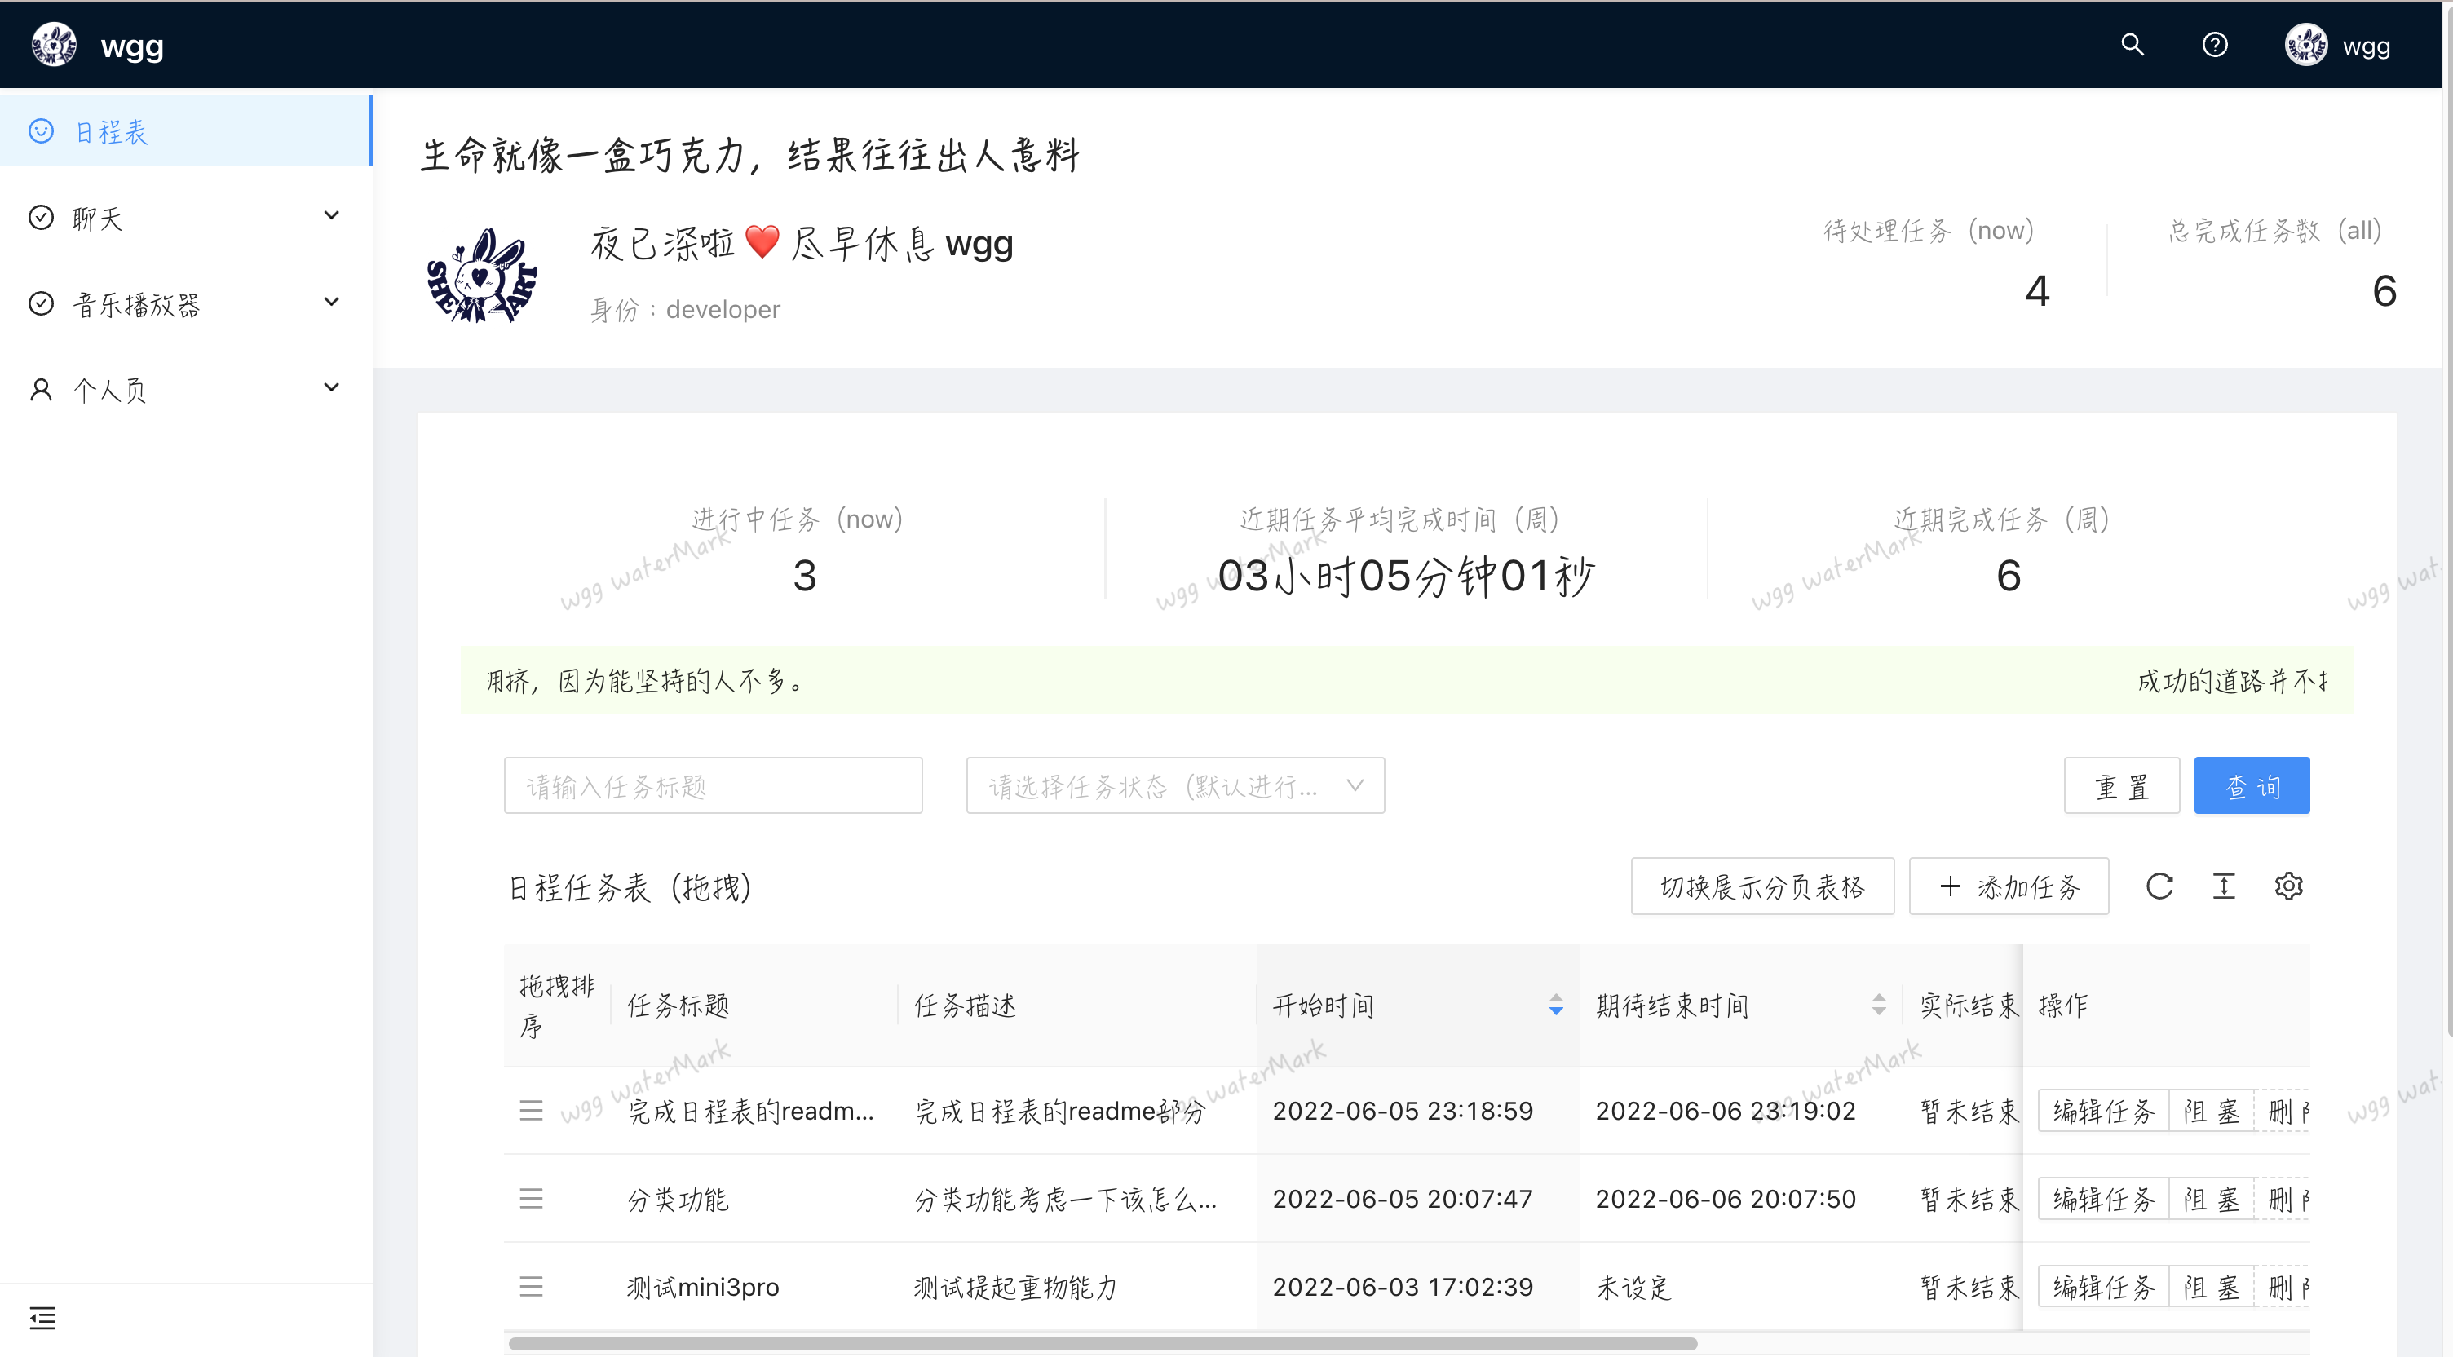
Task: Click start time 2022-06-05 23:18:59
Action: click(x=1403, y=1111)
